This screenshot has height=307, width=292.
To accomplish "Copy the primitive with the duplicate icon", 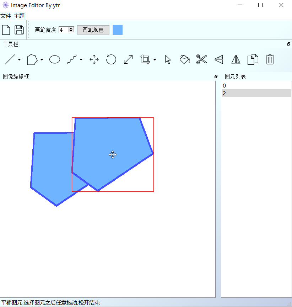I will click(253, 59).
